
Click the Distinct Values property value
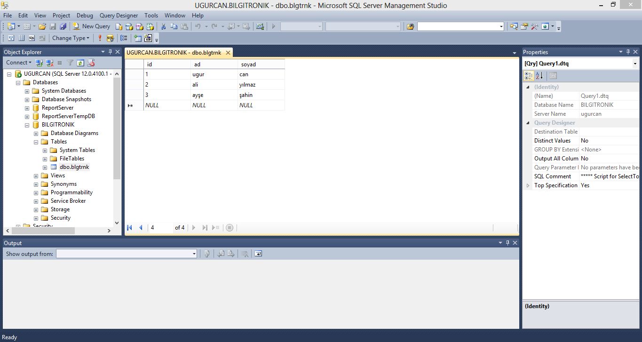click(x=610, y=141)
